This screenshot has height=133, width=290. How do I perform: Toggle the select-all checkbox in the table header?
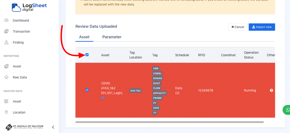87,55
